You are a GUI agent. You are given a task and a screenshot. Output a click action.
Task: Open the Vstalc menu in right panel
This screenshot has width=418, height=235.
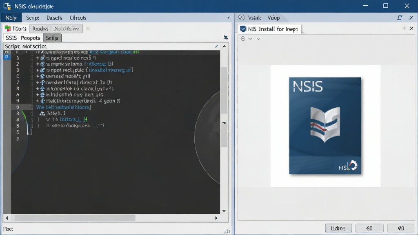pyautogui.click(x=254, y=18)
